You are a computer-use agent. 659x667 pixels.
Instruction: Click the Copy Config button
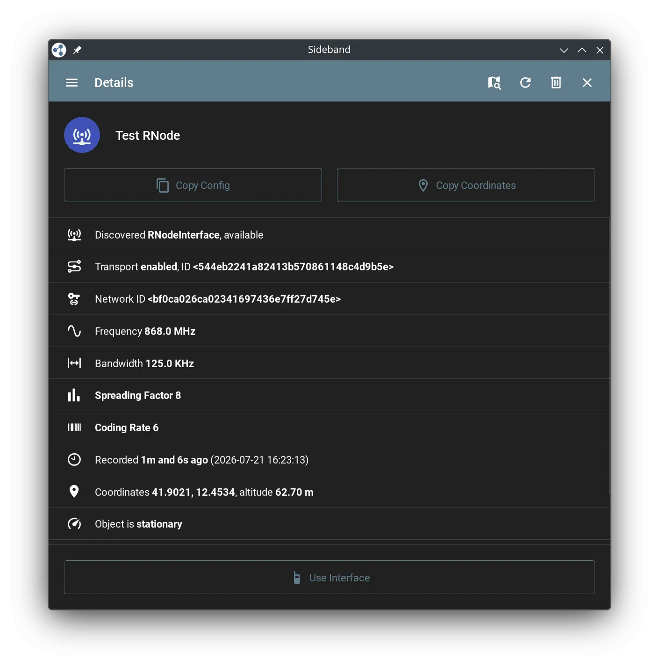(x=193, y=185)
